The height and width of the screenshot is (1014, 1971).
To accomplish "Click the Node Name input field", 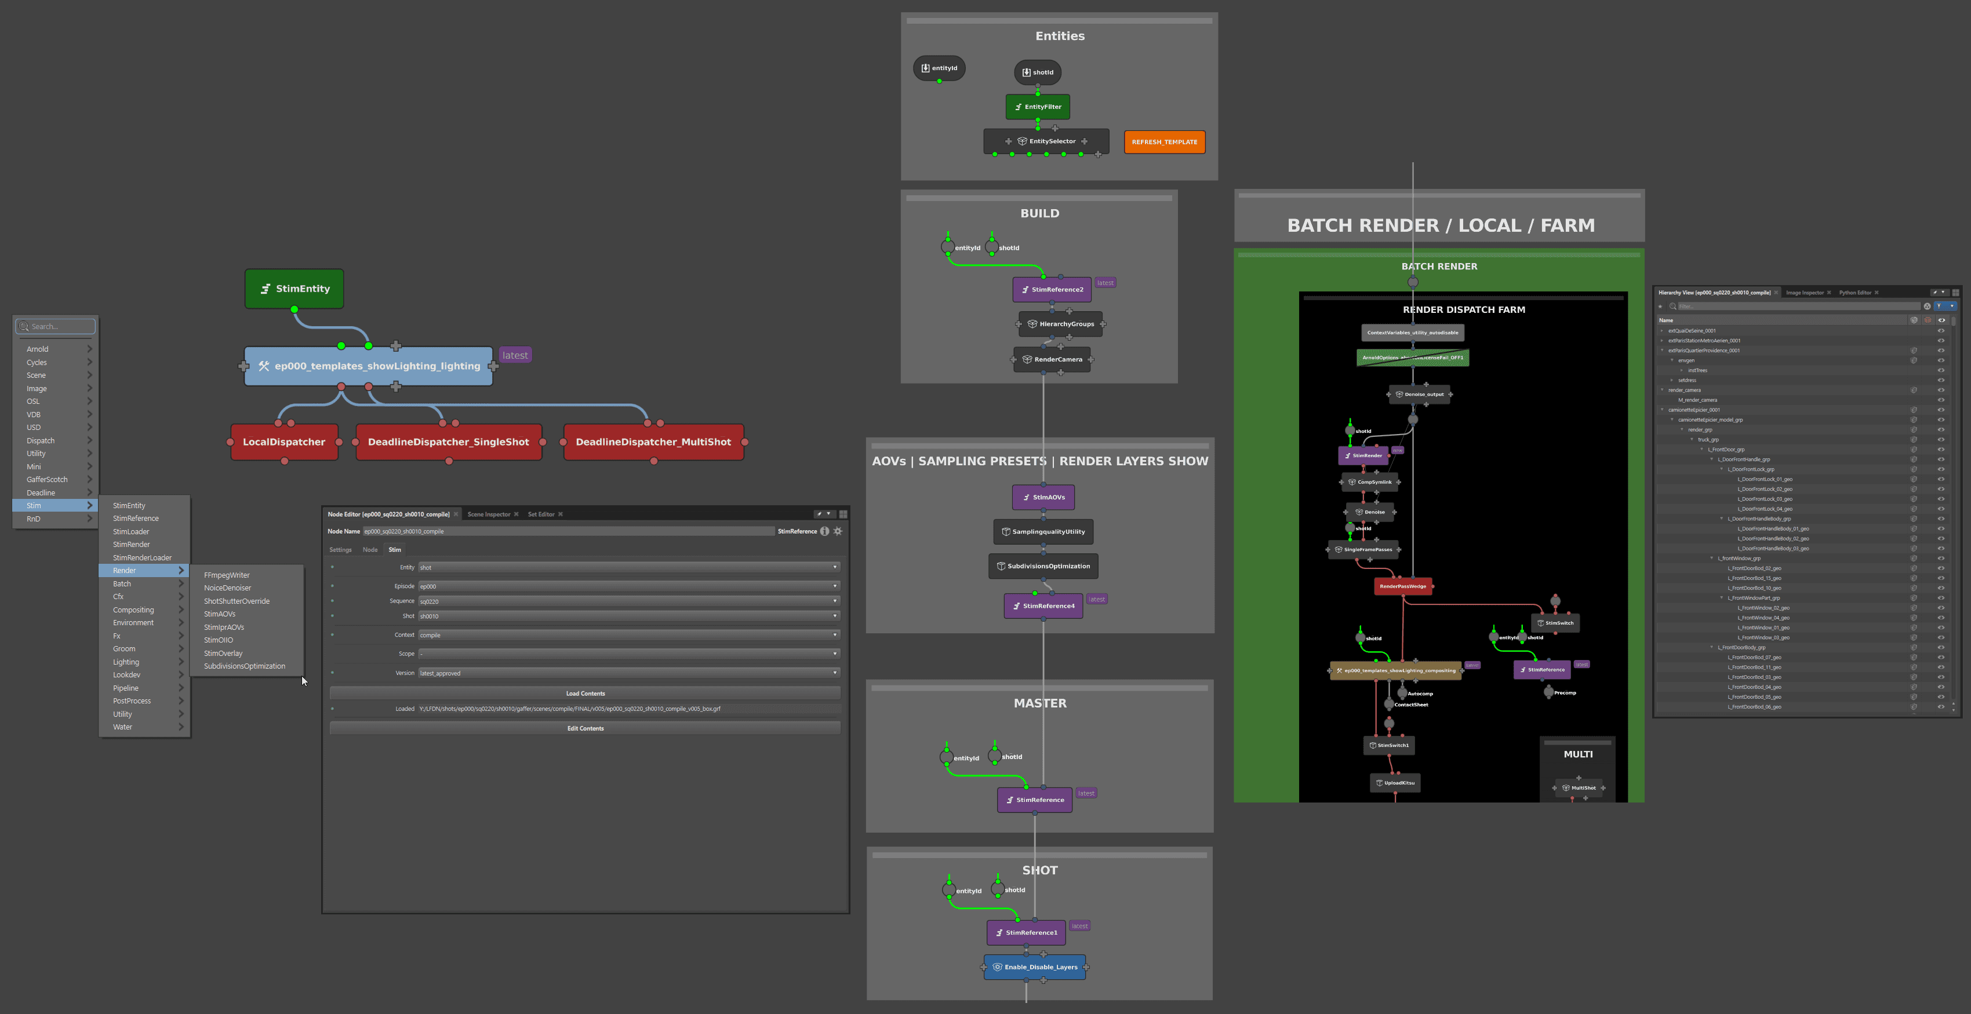I will tap(569, 531).
